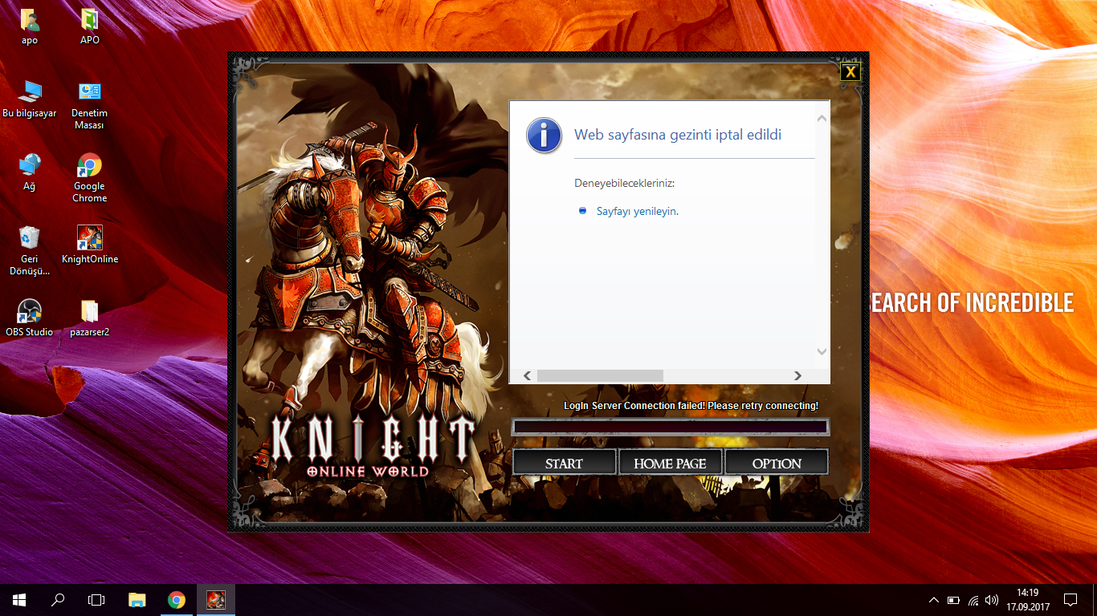
Task: Close the Knight Online launcher with X
Action: [850, 72]
